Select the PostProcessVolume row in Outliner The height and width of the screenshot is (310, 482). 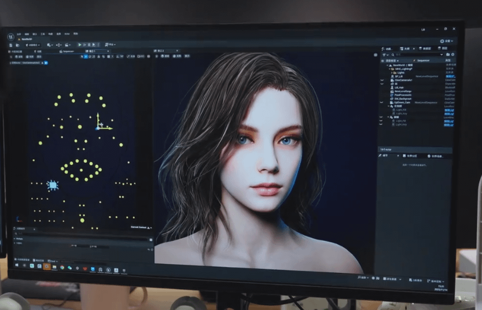click(x=401, y=95)
